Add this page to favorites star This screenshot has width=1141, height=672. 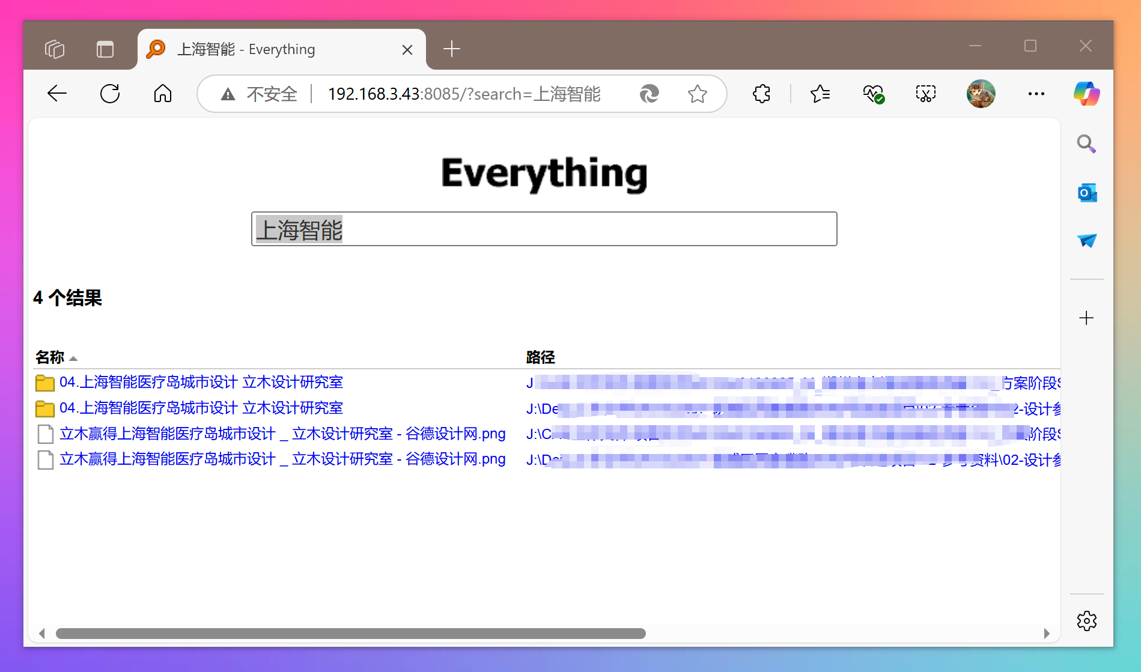697,94
